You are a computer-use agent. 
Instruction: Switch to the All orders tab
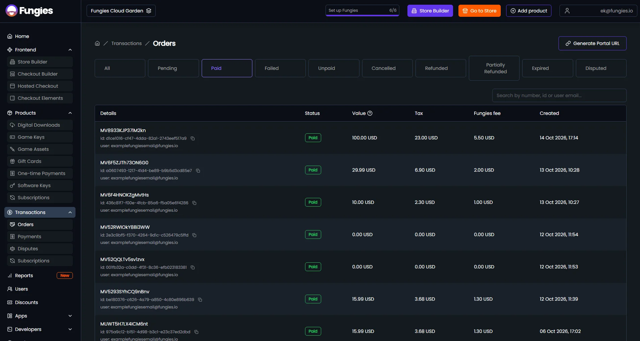[120, 68]
